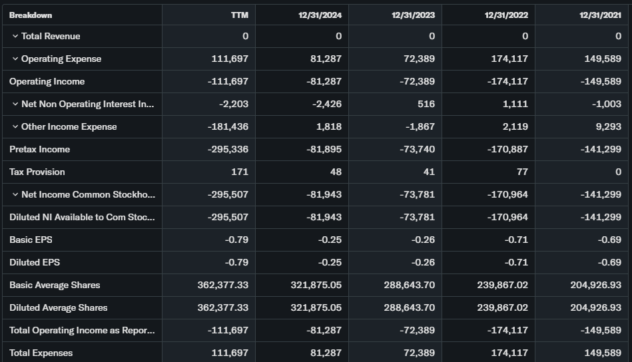The height and width of the screenshot is (362, 632).
Task: Click the Tax Provision row label
Action: click(x=37, y=172)
